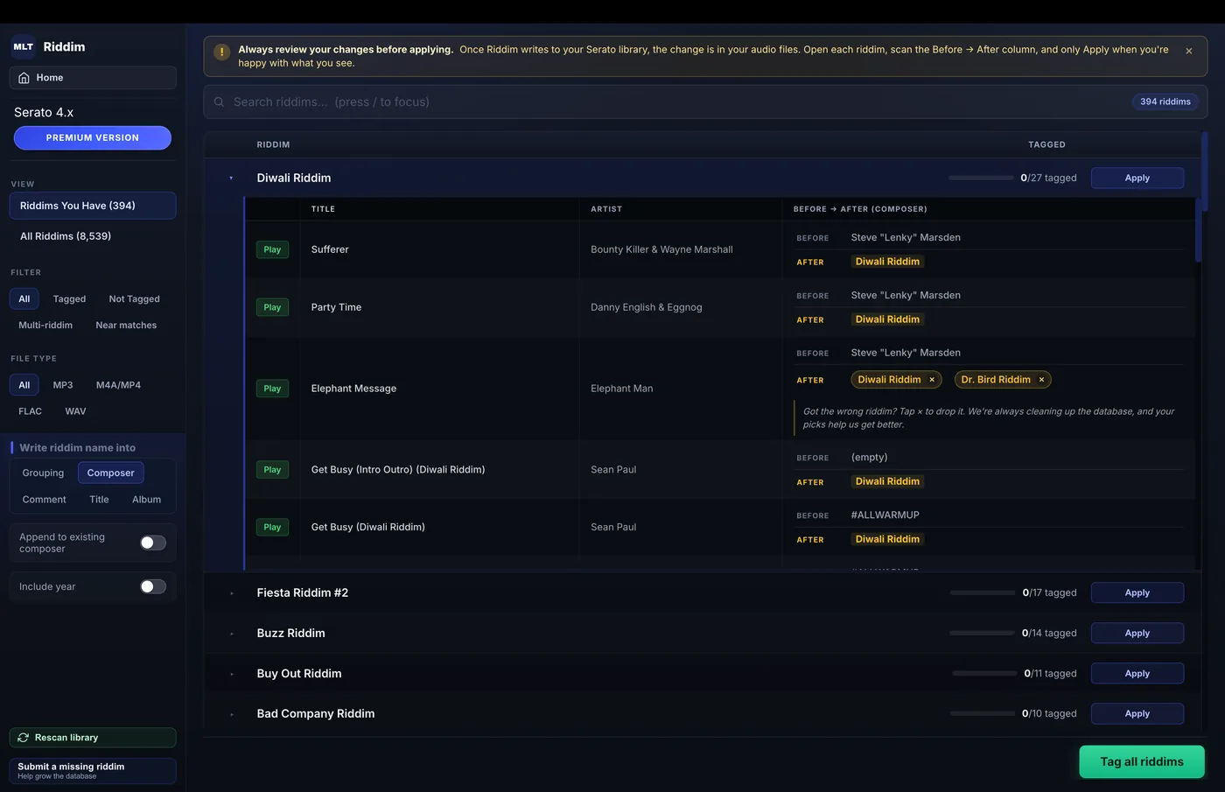Expand the Bad Company Riddim group
This screenshot has height=792, width=1225.
point(232,714)
